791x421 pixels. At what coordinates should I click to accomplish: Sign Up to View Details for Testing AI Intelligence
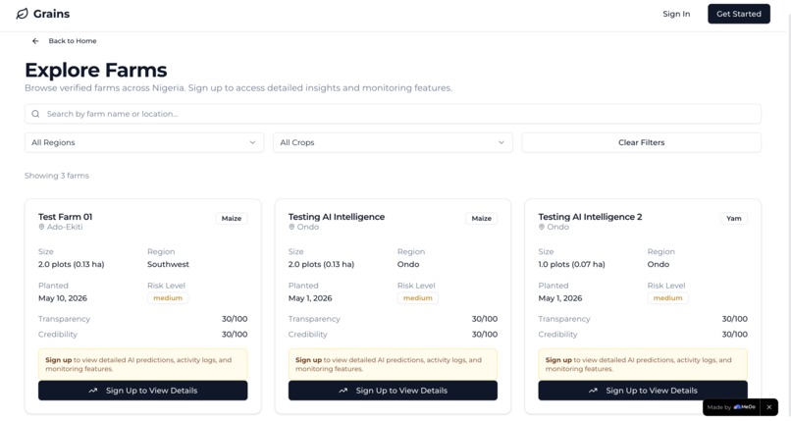coord(393,391)
